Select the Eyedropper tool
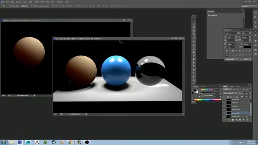The image size is (258, 145). (194, 37)
